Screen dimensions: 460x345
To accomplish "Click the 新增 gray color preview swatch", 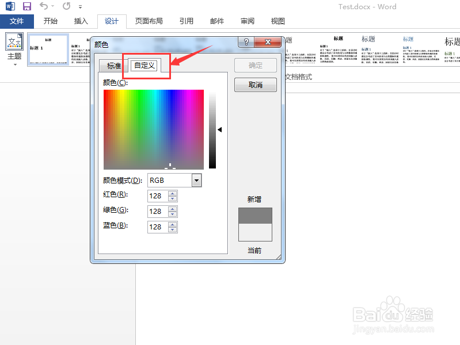I will (255, 216).
